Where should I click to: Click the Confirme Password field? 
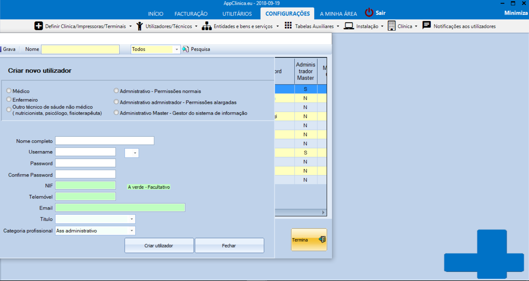tap(85, 174)
